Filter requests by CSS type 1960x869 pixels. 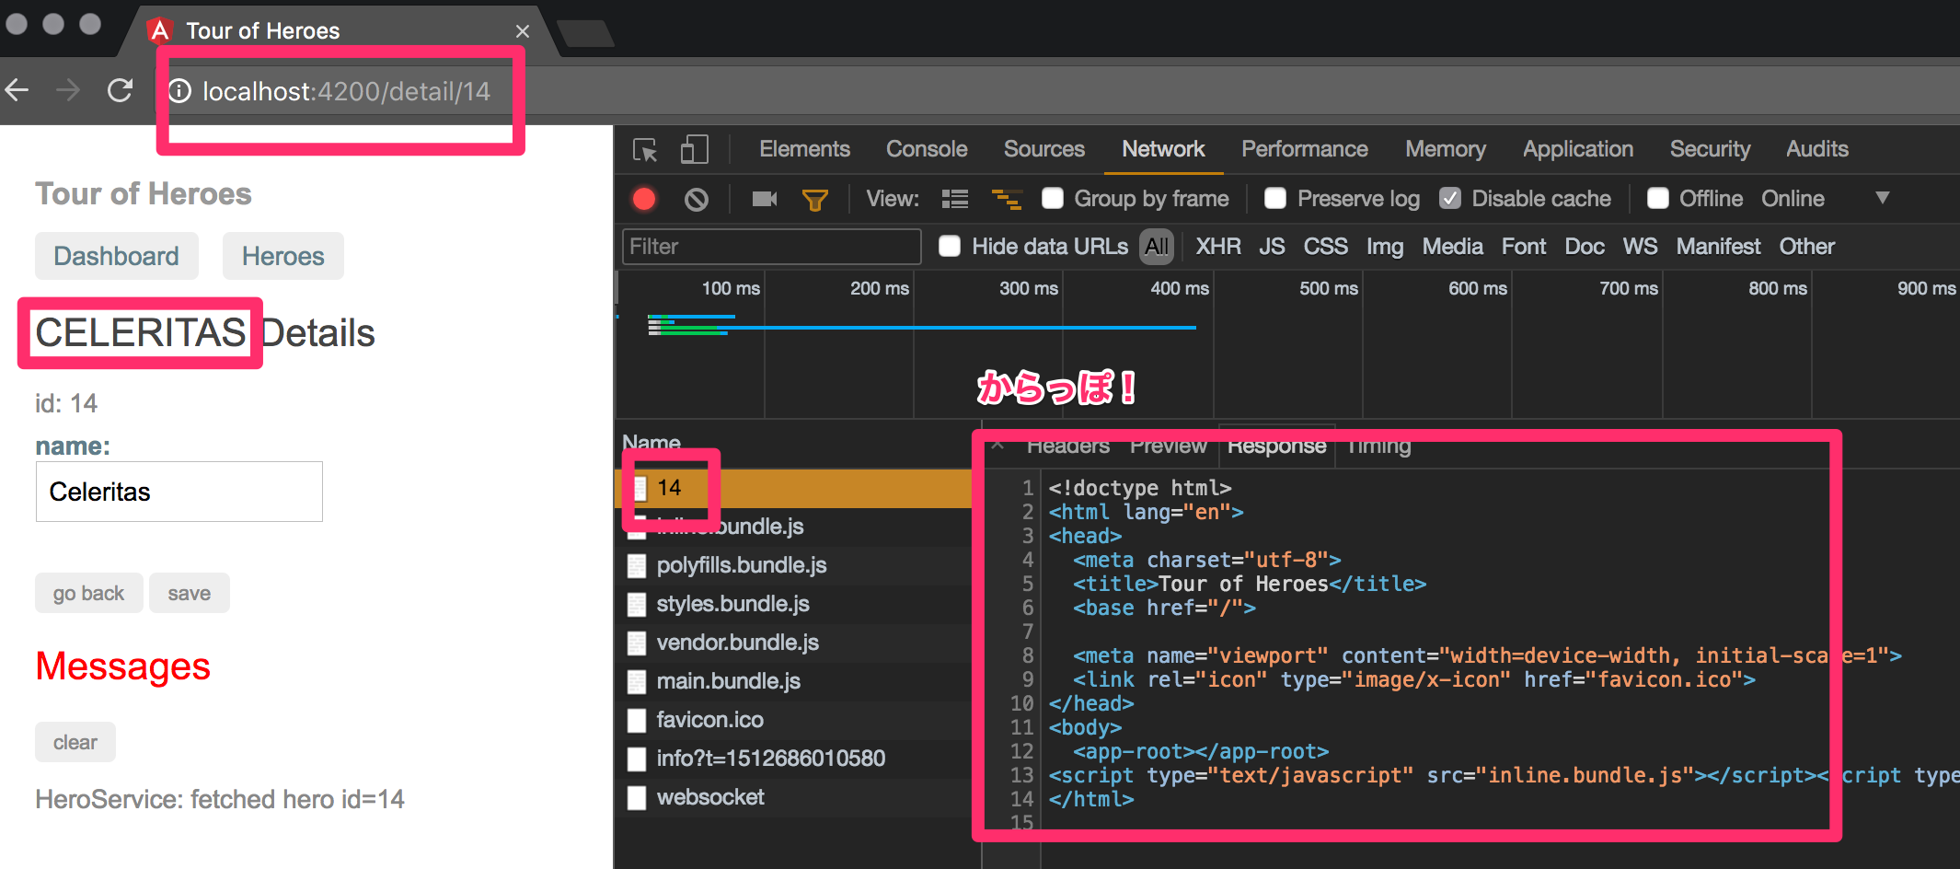pyautogui.click(x=1325, y=247)
